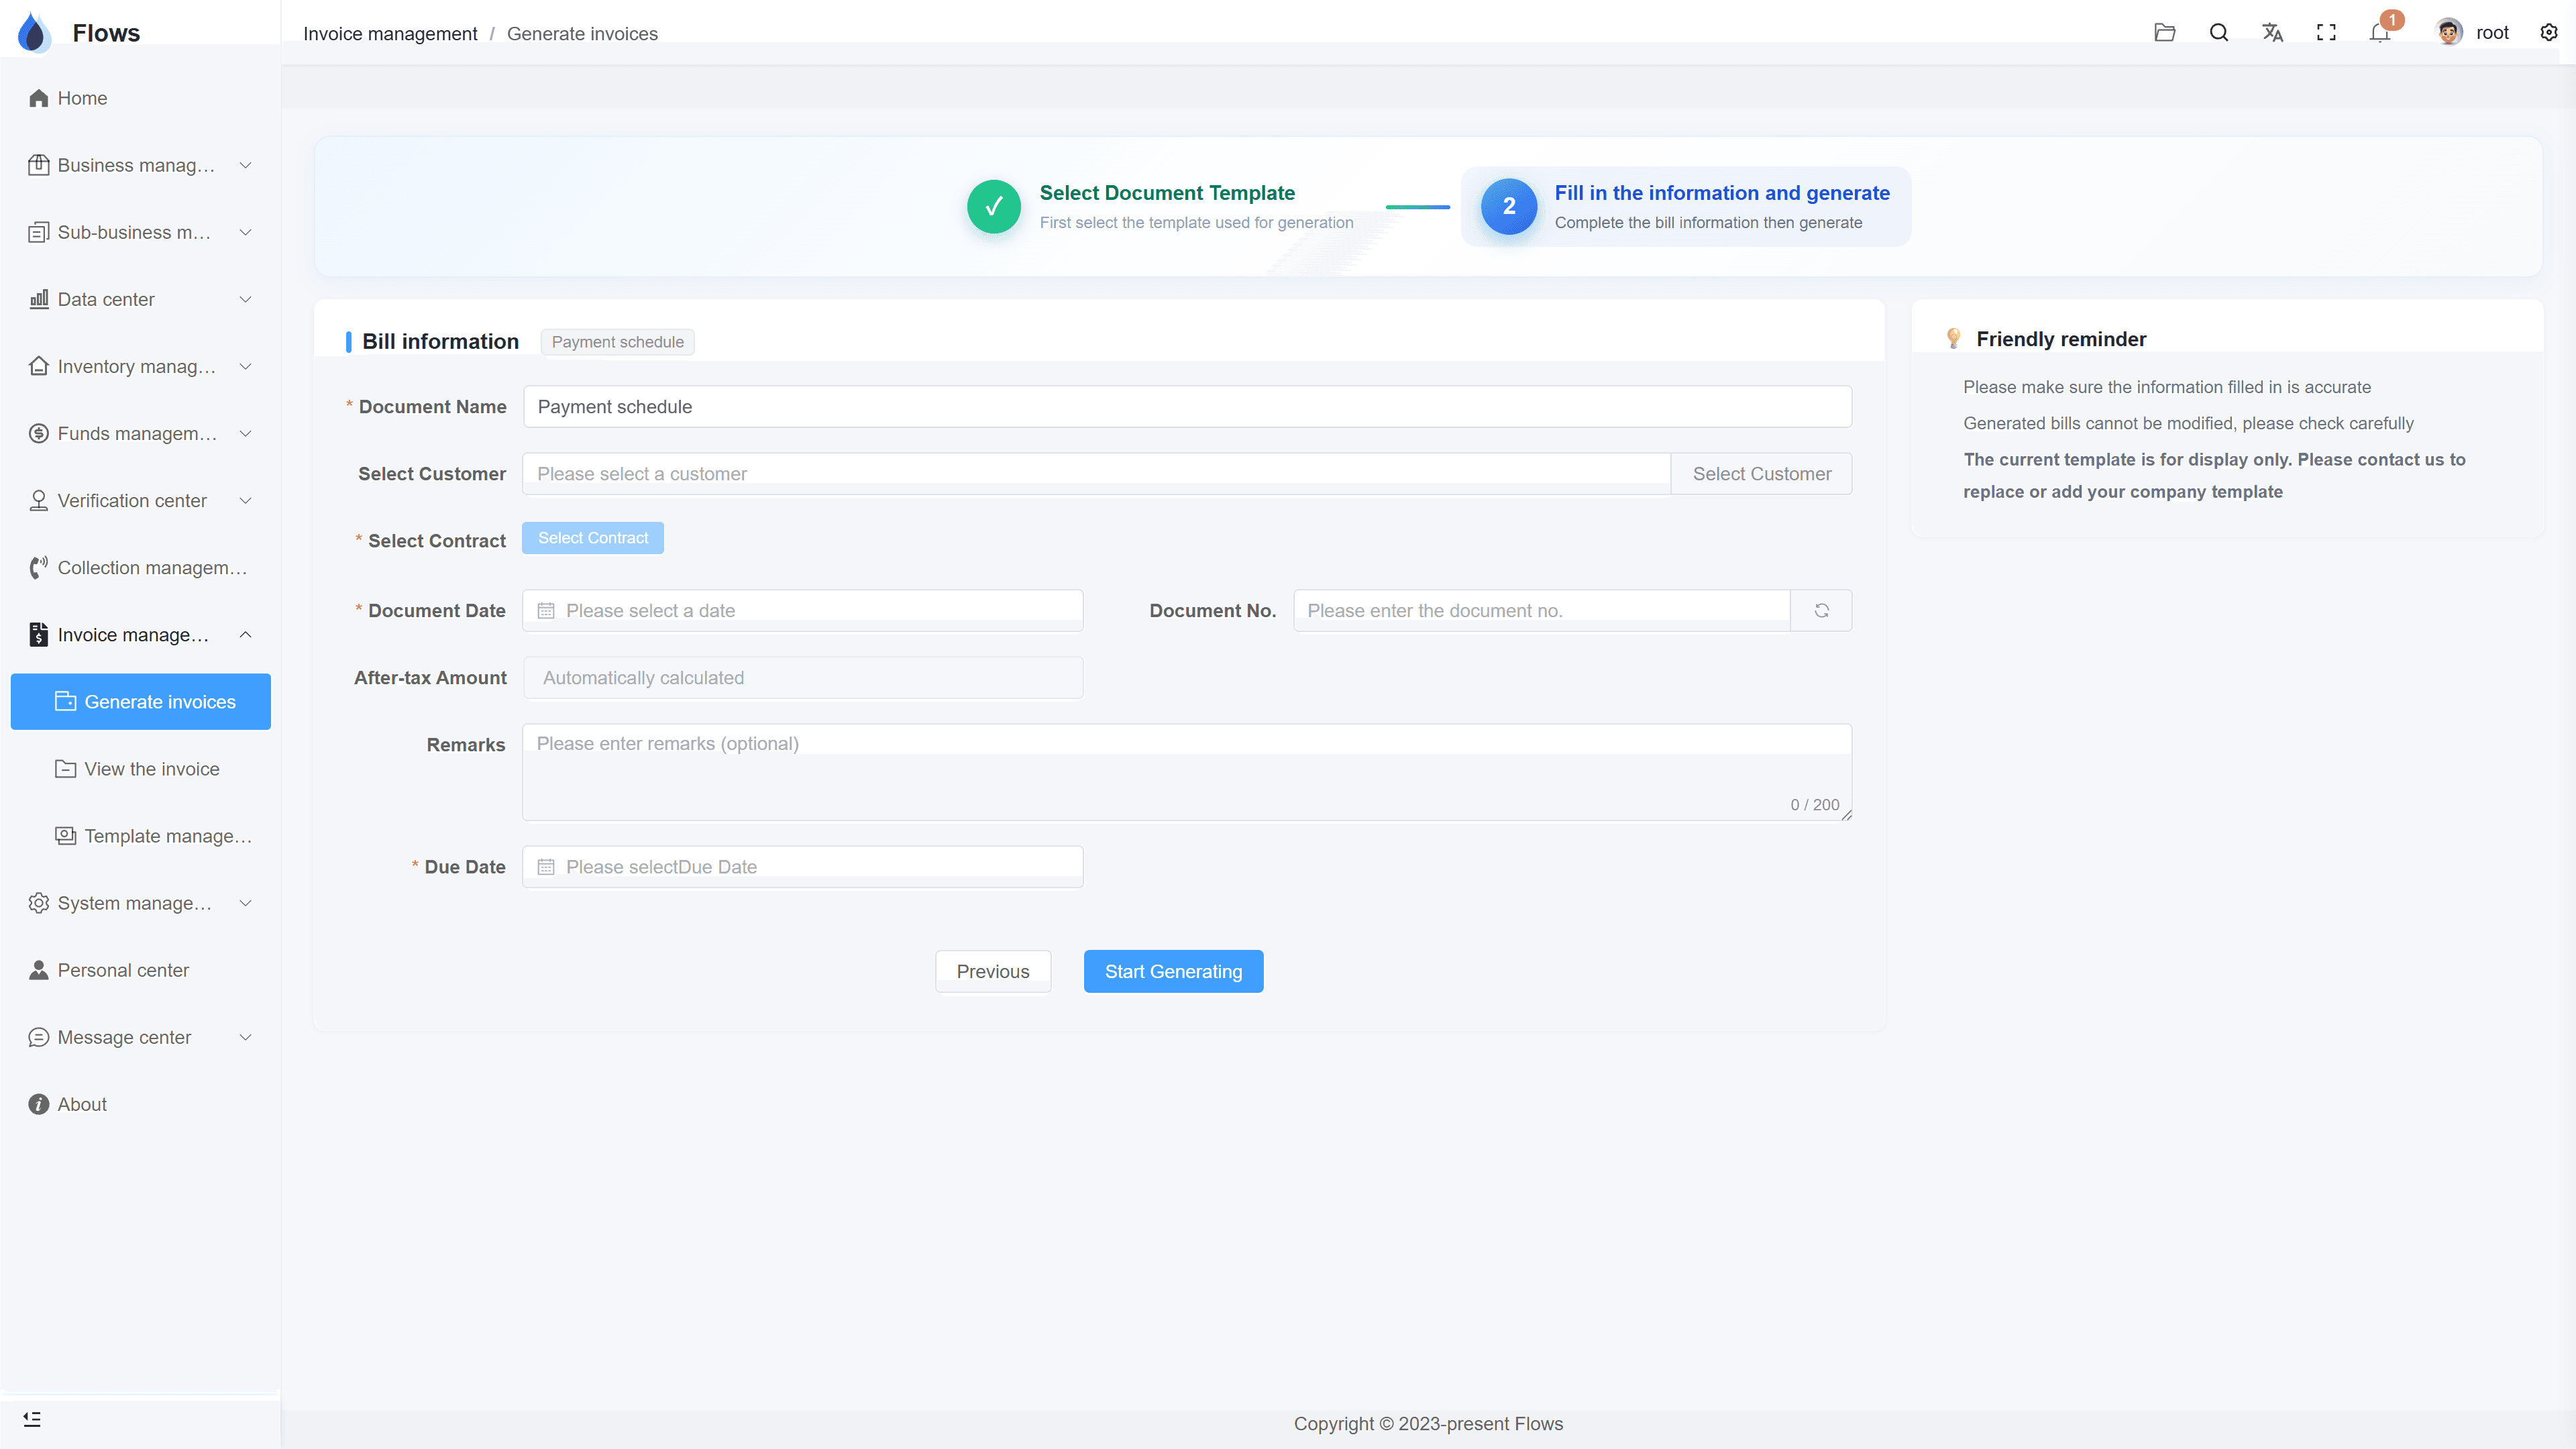Click the green checkmark step circle
The height and width of the screenshot is (1449, 2576).
pos(994,206)
